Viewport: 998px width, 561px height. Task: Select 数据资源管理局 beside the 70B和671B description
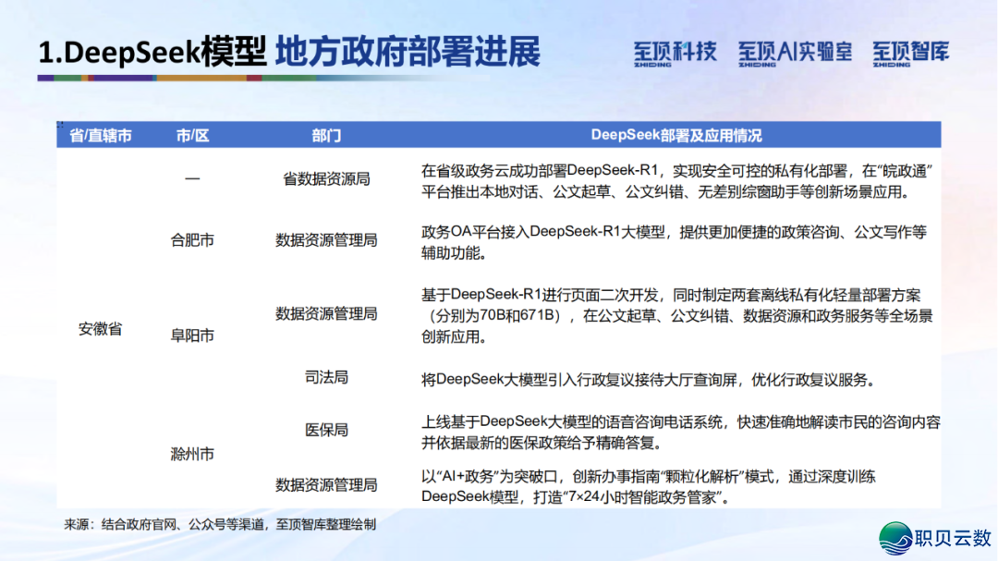pos(326,313)
